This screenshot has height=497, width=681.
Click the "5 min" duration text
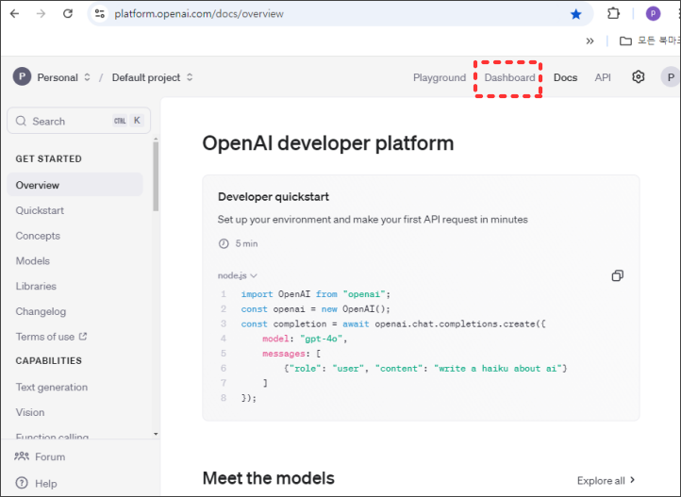246,243
